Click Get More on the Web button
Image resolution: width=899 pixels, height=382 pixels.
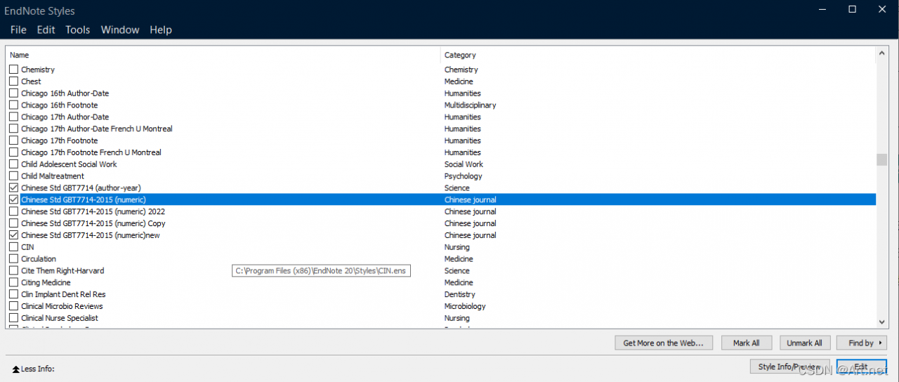click(664, 343)
